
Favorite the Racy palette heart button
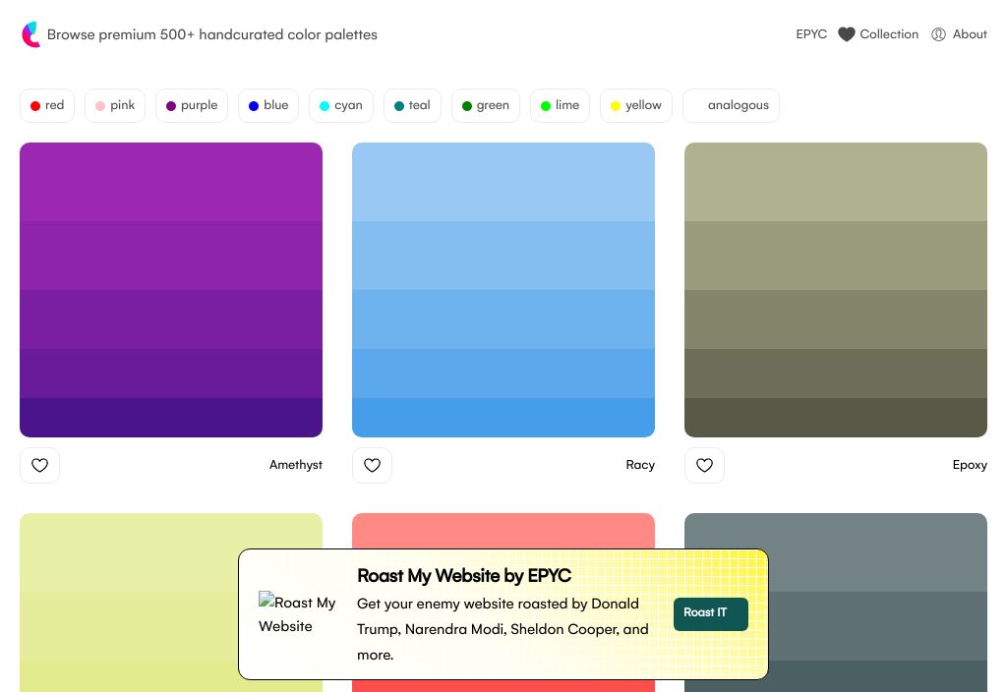point(372,465)
